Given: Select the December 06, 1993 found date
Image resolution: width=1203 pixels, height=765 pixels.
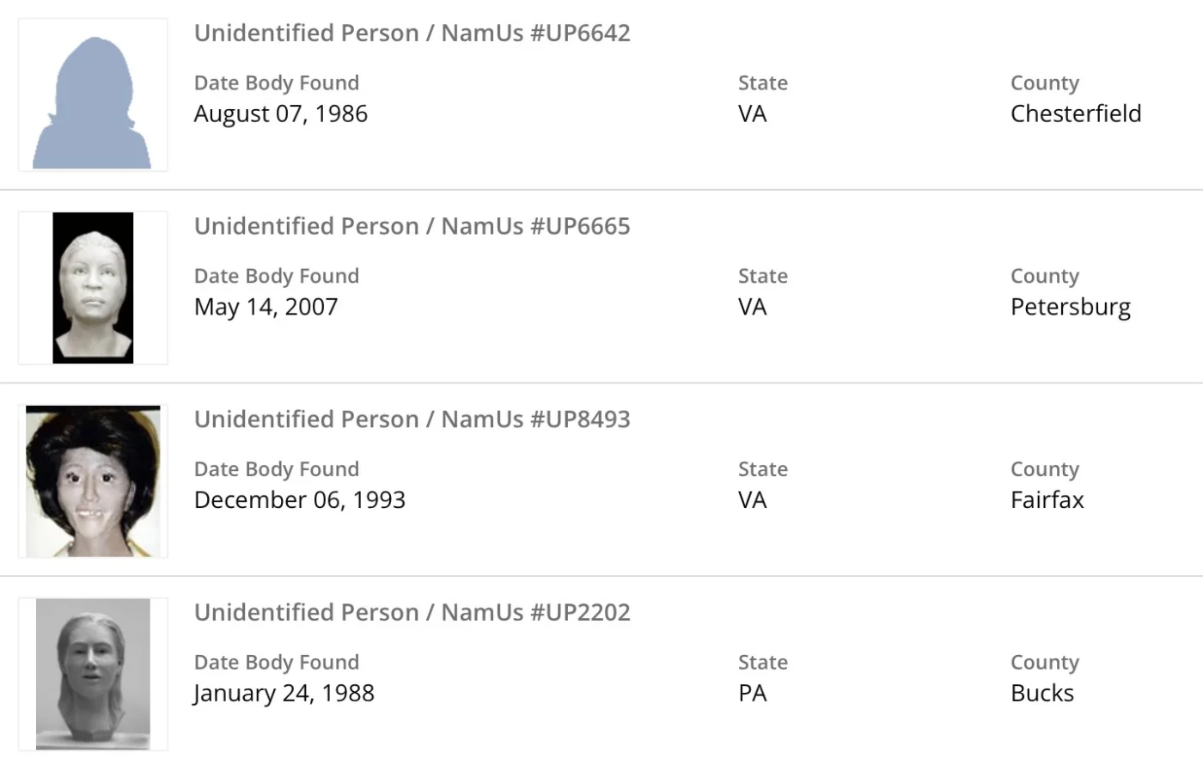Looking at the screenshot, I should click(x=300, y=500).
